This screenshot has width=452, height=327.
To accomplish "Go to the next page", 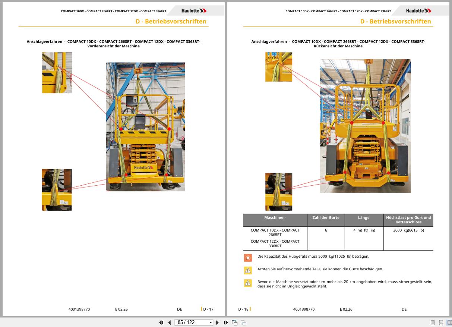I will tap(218, 323).
